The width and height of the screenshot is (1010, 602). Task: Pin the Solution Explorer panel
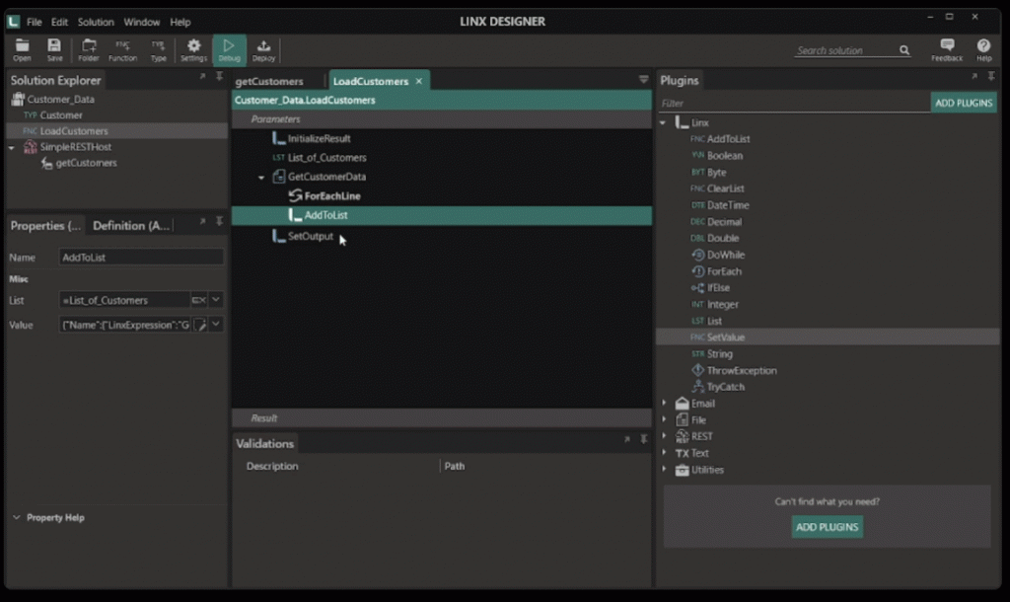(x=219, y=76)
